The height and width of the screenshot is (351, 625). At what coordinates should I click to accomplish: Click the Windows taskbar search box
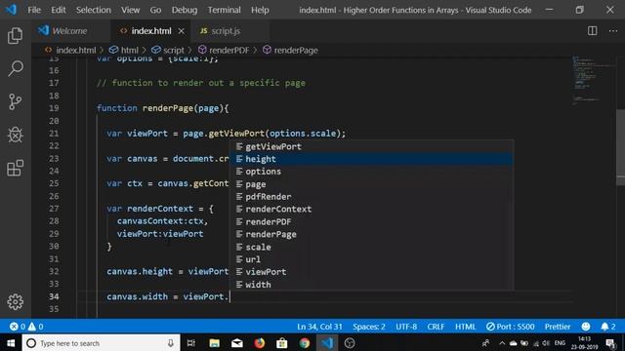(x=101, y=343)
